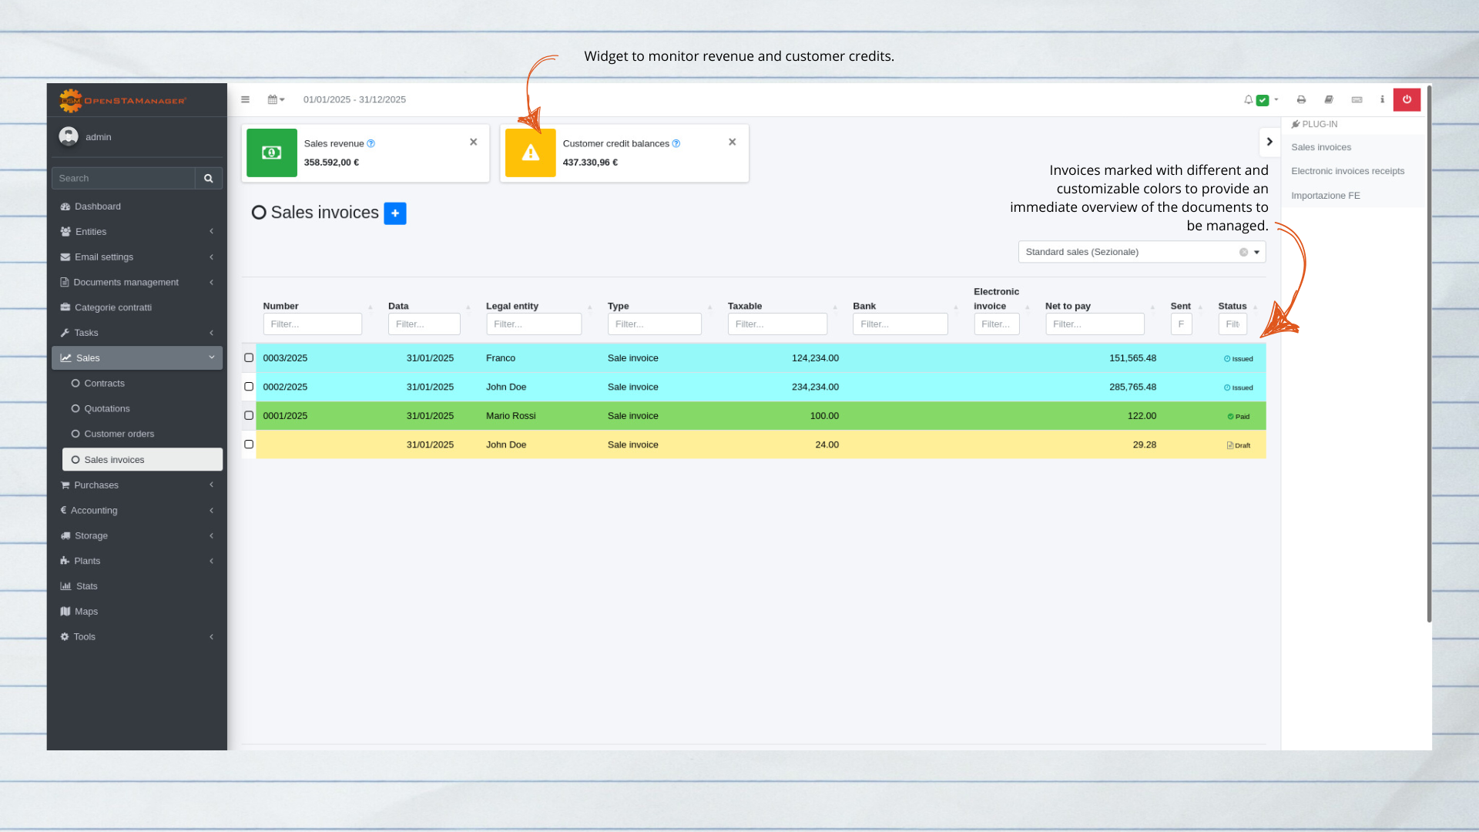The image size is (1479, 832).
Task: Click Draft status on John Doe 24.00 row
Action: pyautogui.click(x=1239, y=445)
